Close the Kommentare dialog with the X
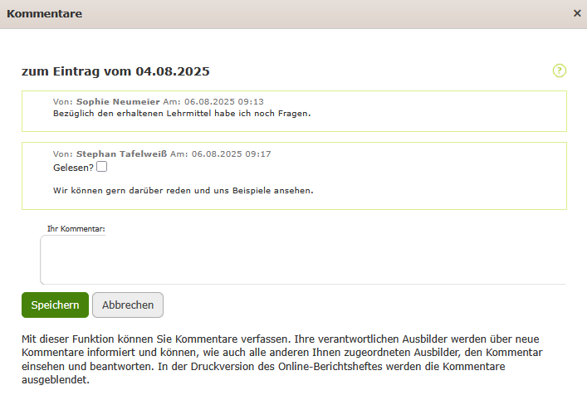This screenshot has height=395, width=587. click(x=577, y=13)
